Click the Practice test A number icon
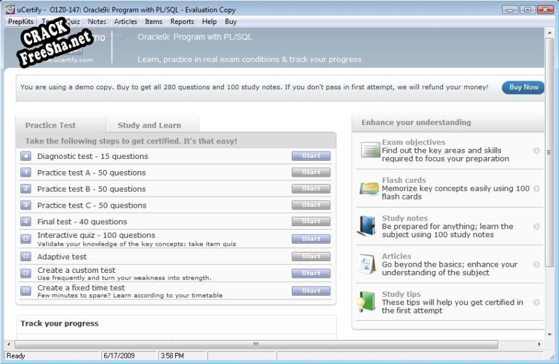Image resolution: width=559 pixels, height=364 pixels. tap(26, 173)
